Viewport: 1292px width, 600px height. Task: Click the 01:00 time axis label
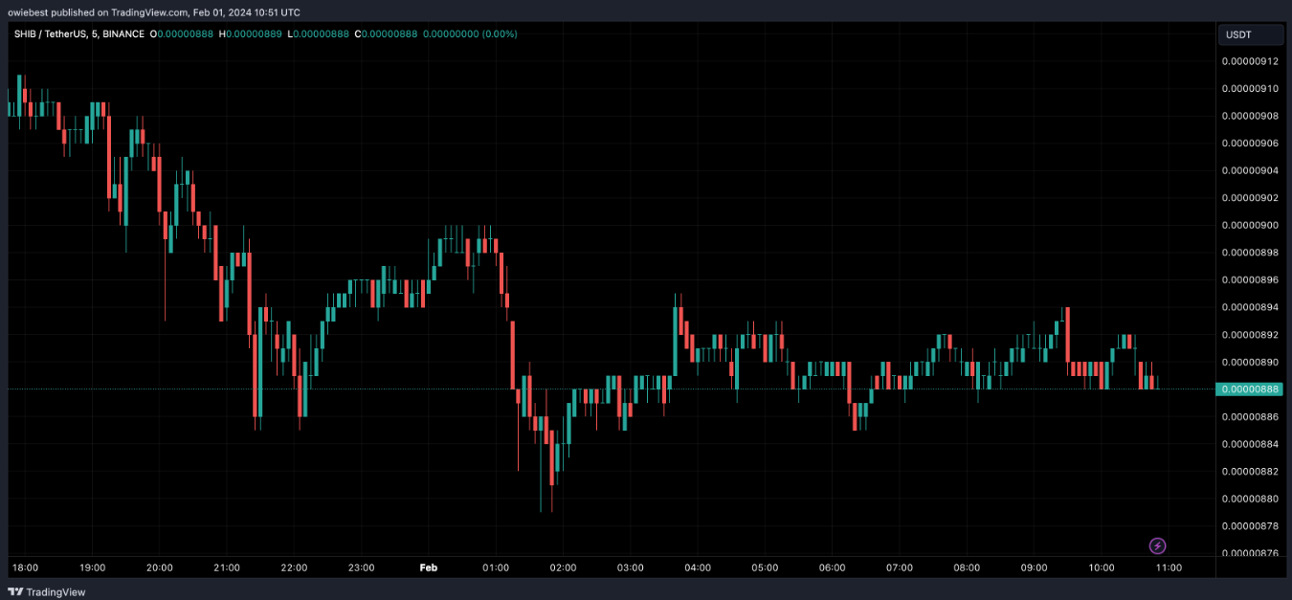click(496, 567)
